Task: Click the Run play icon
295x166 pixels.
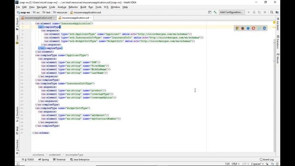Action: pos(248,12)
